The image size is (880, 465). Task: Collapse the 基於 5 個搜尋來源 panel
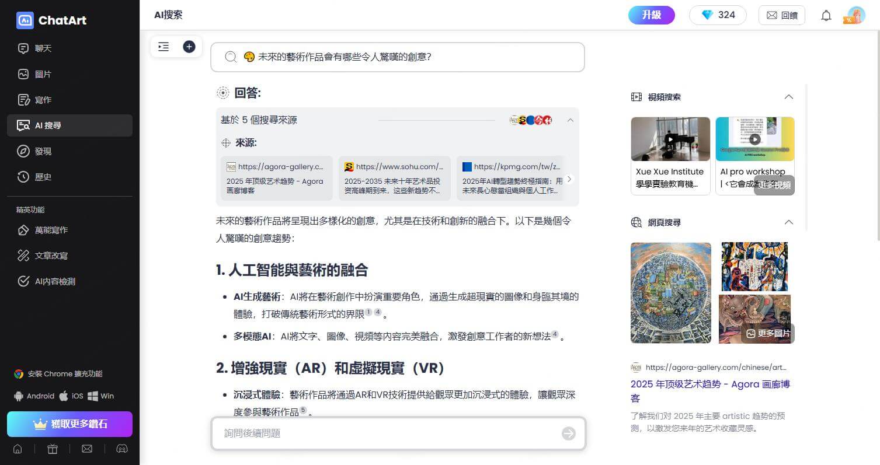point(571,120)
